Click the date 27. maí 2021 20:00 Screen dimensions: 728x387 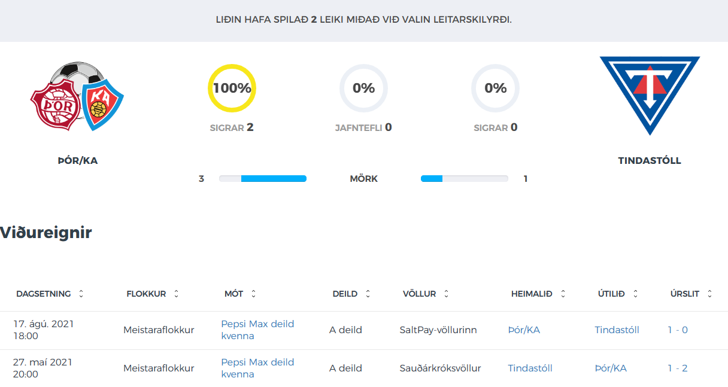tap(44, 368)
